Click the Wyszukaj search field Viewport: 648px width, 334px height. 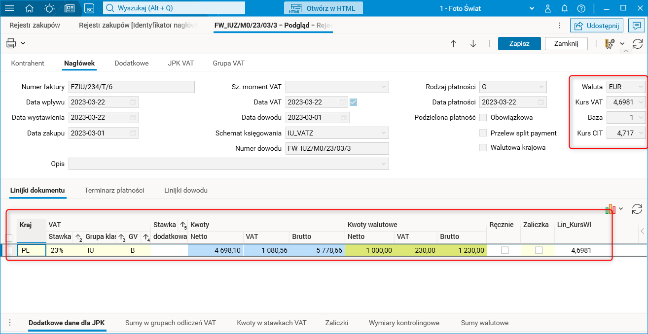click(174, 8)
